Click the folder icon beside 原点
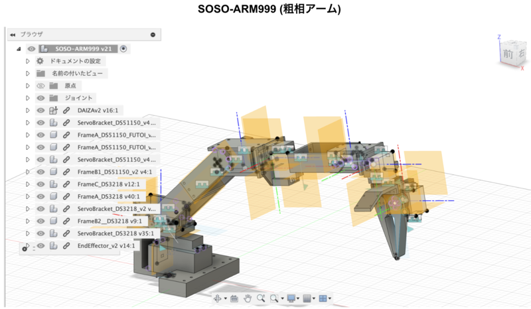 coord(54,86)
